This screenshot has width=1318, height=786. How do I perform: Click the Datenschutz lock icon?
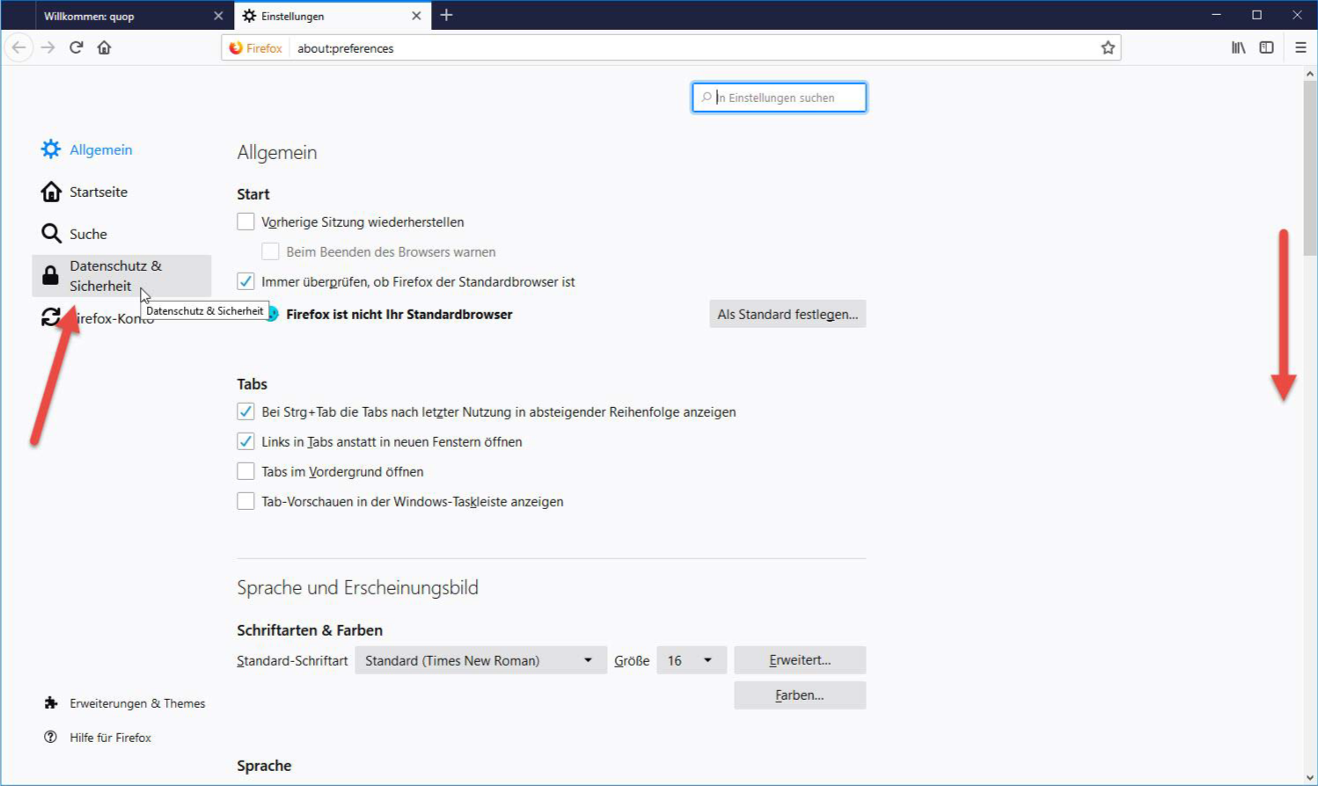click(x=51, y=276)
